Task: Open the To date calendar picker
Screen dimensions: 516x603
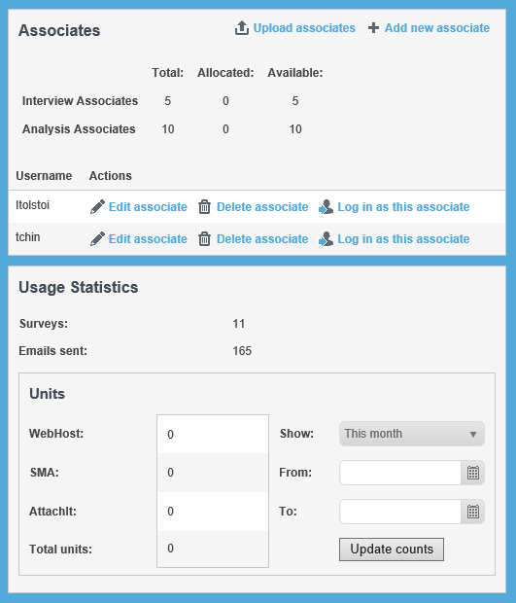Action: pyautogui.click(x=473, y=512)
